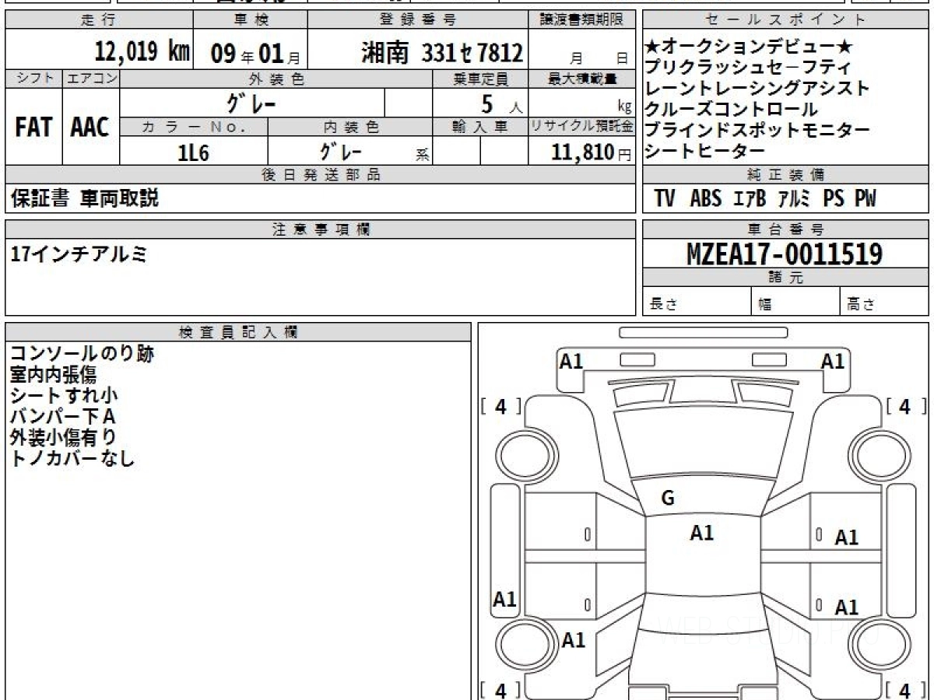Select the 高さ dimension label

(x=861, y=304)
